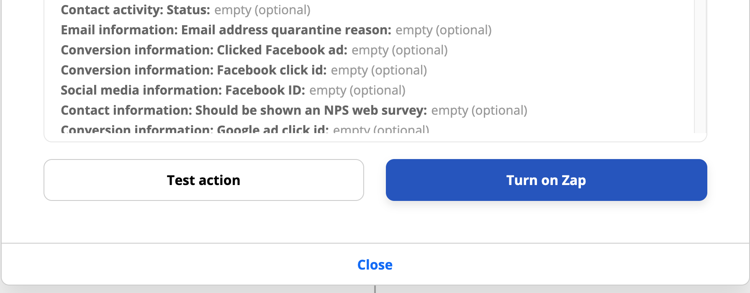Select the Google ad click id label
Viewport: 750px width, 293px height.
click(x=195, y=129)
